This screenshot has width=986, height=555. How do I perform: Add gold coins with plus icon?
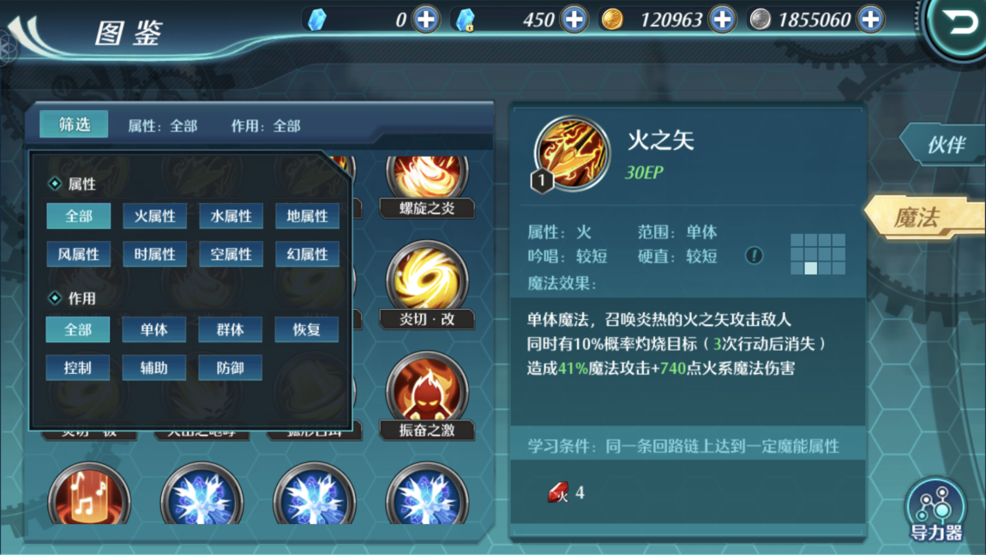(723, 20)
